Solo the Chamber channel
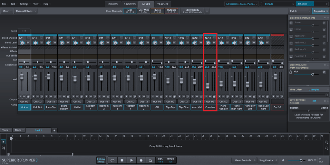Screen dimensions: 330x165 pyautogui.click(x=206, y=96)
